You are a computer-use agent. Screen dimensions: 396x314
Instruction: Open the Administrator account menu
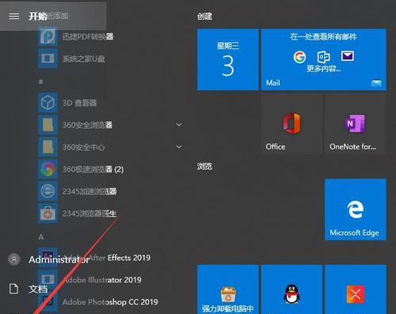[x=49, y=259]
